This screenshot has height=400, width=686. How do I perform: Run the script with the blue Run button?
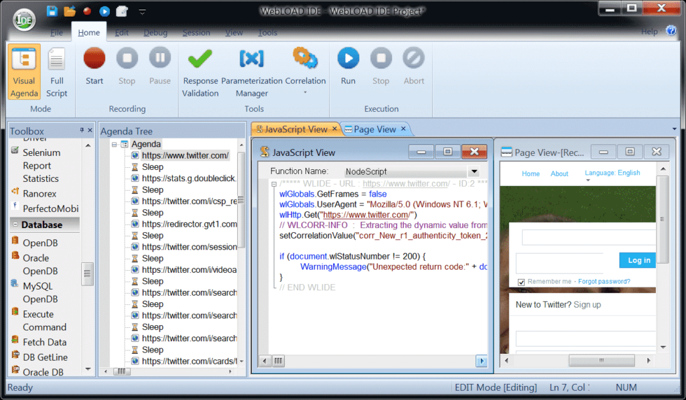(348, 66)
